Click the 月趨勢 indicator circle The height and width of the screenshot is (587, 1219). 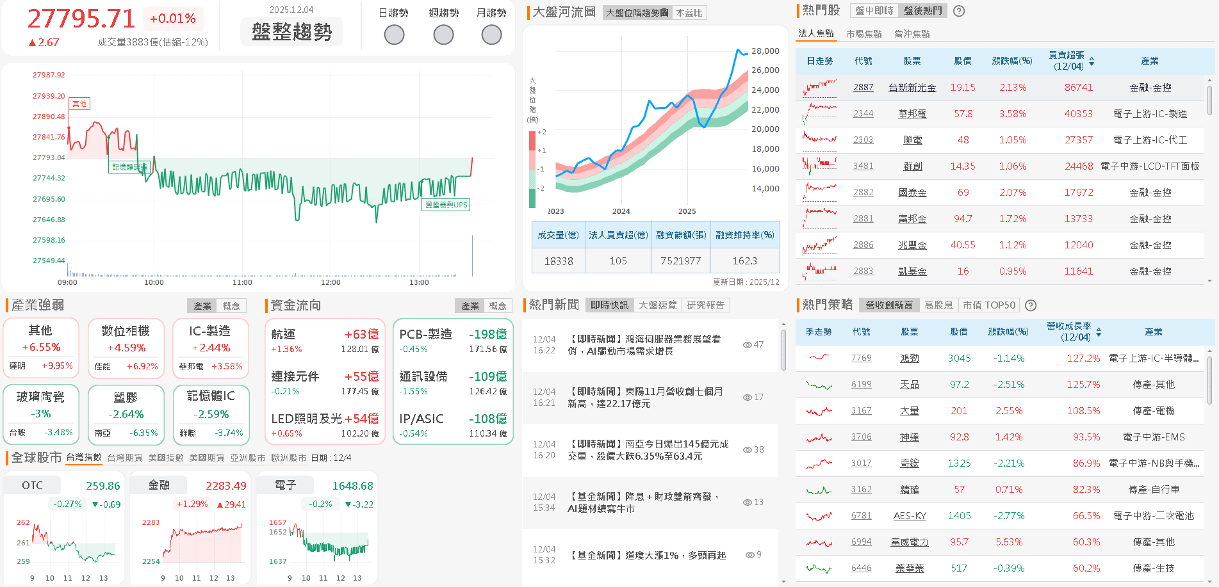click(x=491, y=35)
